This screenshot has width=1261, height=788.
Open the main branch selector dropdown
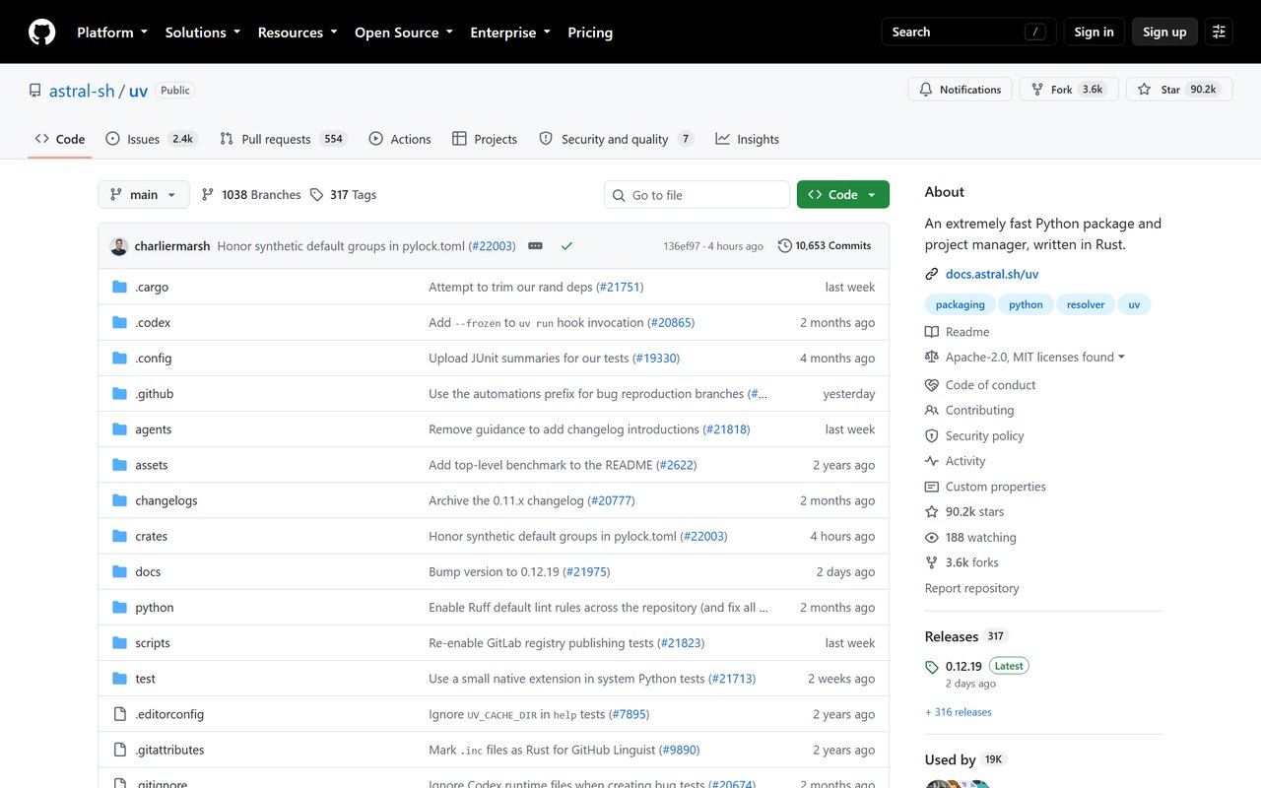pos(144,194)
